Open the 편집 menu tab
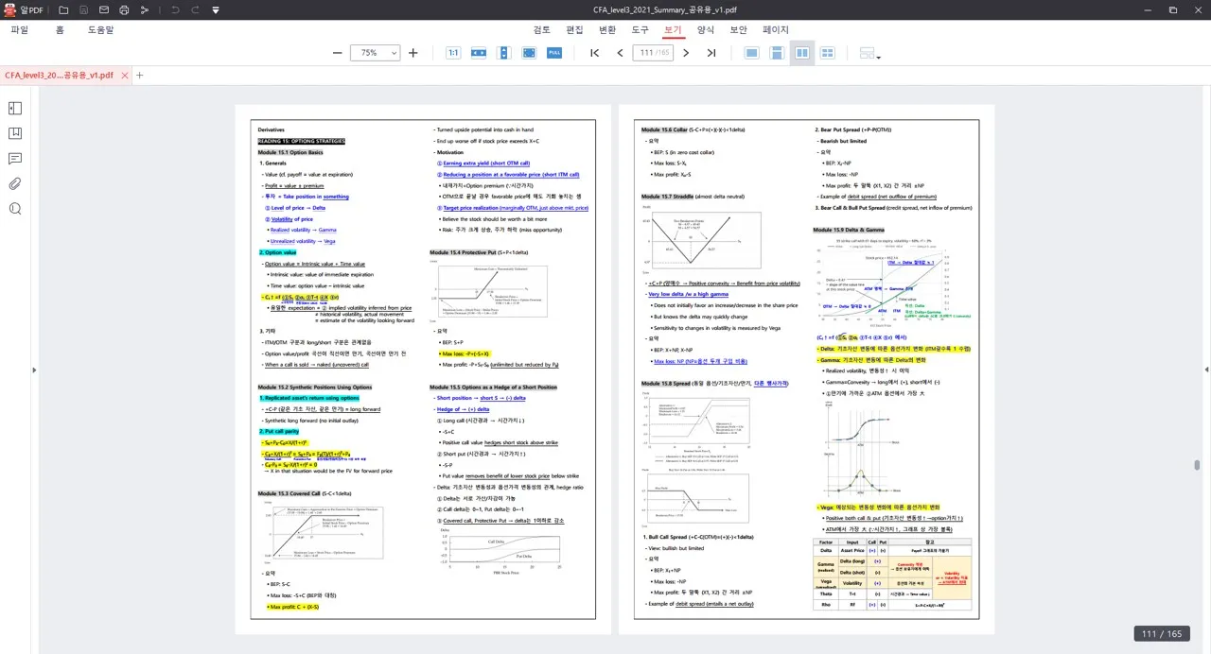The height and width of the screenshot is (654, 1211). click(x=574, y=30)
